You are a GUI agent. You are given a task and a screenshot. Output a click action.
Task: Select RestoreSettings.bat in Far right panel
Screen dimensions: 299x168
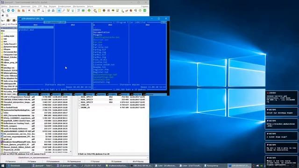point(105,75)
